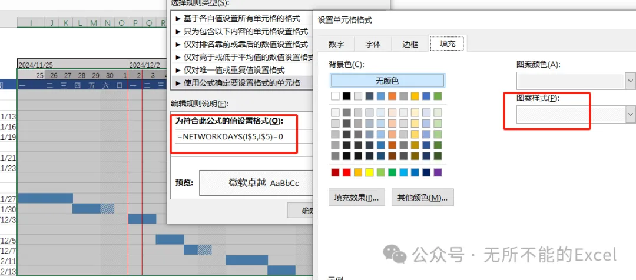636x280 pixels.
Task: Select column header O in Excel
Action: [x=121, y=23]
